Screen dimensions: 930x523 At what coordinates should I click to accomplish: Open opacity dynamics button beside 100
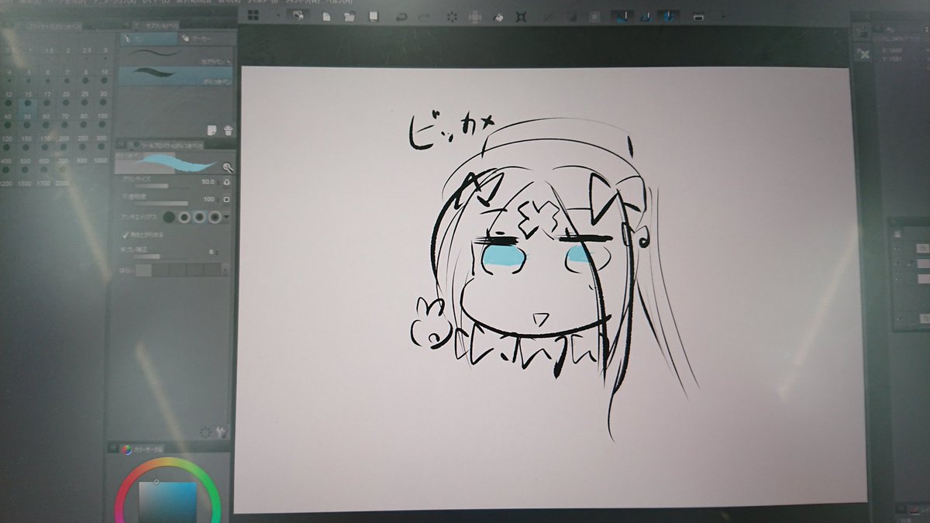pyautogui.click(x=227, y=200)
